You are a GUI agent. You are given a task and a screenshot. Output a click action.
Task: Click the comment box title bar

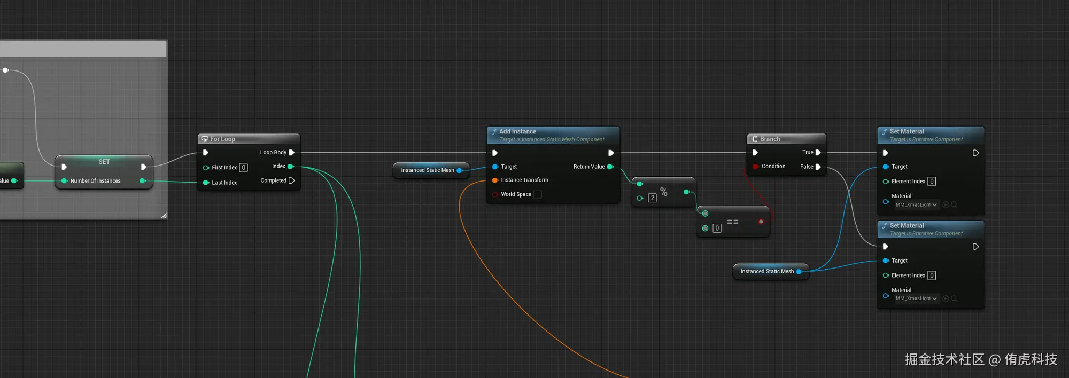(83, 49)
